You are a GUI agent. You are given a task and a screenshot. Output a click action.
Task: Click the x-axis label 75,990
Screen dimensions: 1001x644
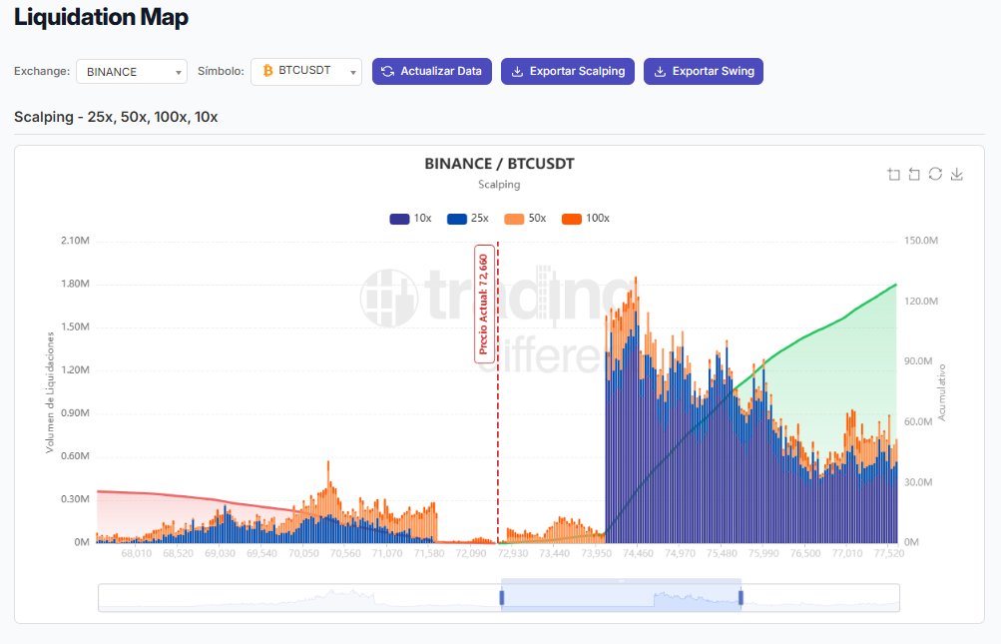[763, 553]
